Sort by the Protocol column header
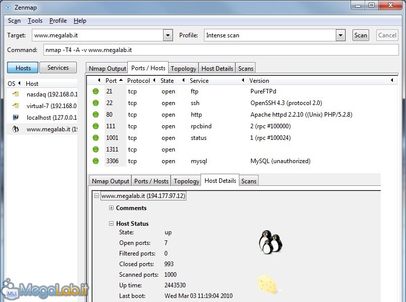Viewport: 406px width, 302px height. [141, 81]
